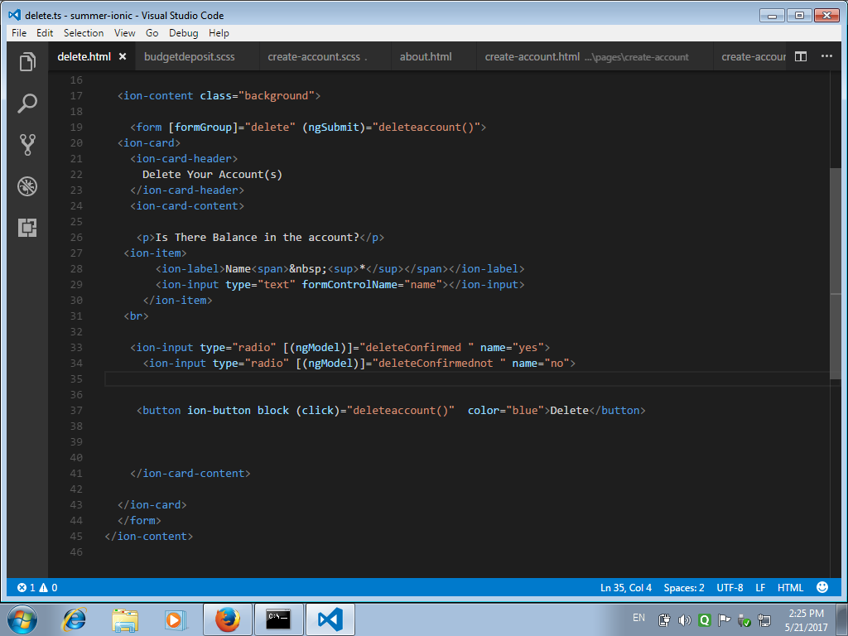Screen dimensions: 848x636
Task: Click the Visual Studio Code logo in title bar
Action: 15,15
